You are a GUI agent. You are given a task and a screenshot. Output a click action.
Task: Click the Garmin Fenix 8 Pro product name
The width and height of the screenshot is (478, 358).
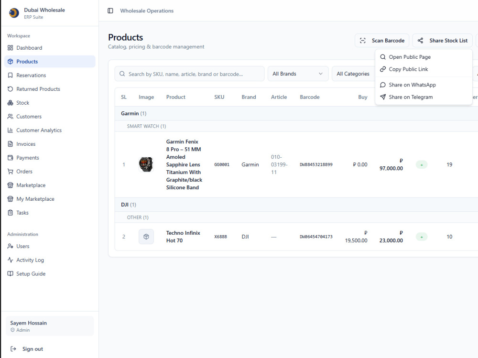(184, 165)
